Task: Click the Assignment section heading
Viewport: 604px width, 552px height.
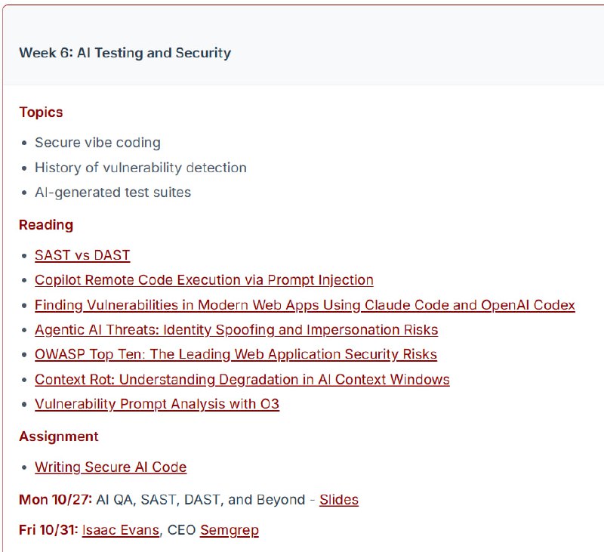Action: [x=59, y=436]
